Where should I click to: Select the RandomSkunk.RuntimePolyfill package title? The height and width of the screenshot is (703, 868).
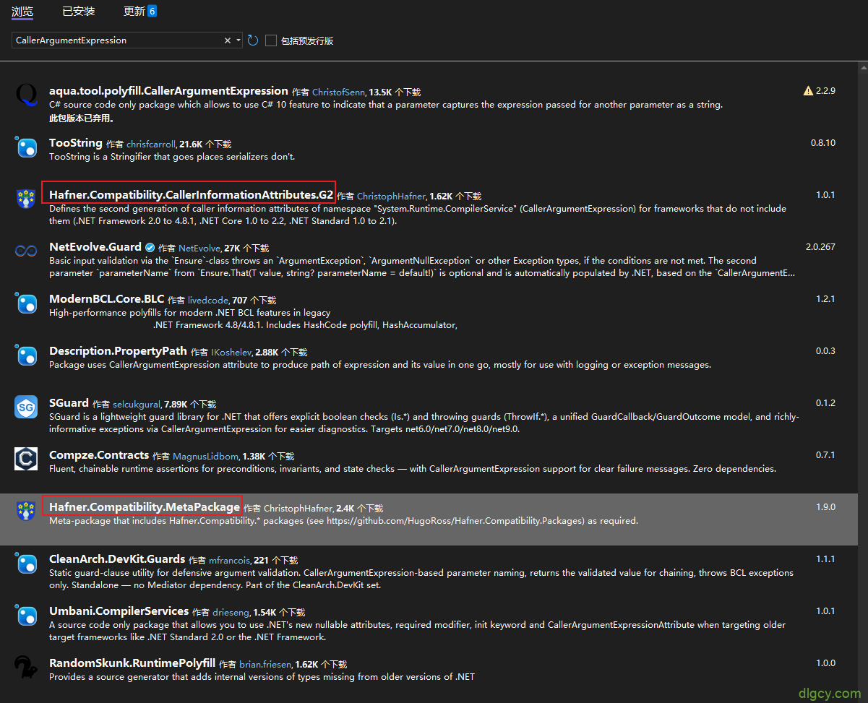132,663
